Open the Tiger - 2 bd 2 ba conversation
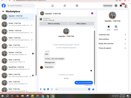Screen dimensions: 131x98 coord(18,46)
